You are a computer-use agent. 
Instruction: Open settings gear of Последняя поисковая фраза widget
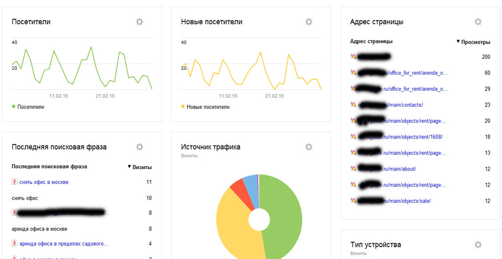[x=139, y=147]
